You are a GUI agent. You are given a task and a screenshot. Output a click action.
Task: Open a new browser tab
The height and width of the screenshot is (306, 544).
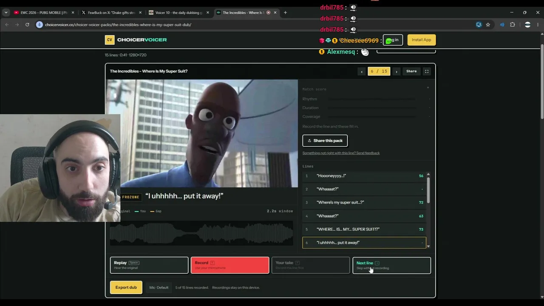[285, 13]
